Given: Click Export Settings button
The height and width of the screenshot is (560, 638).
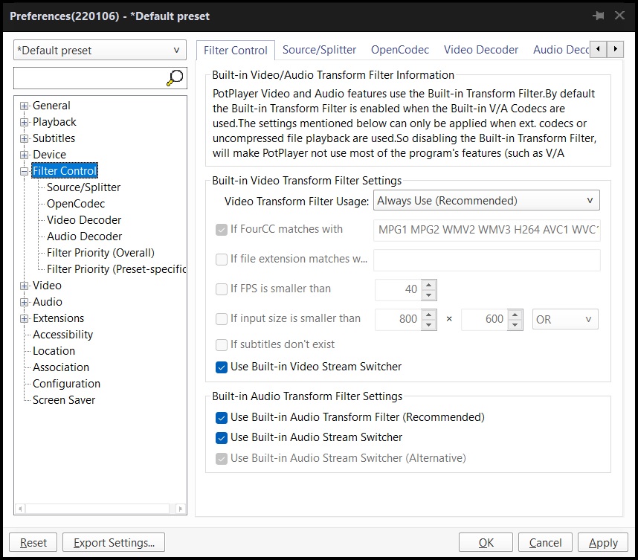Looking at the screenshot, I should (x=114, y=543).
